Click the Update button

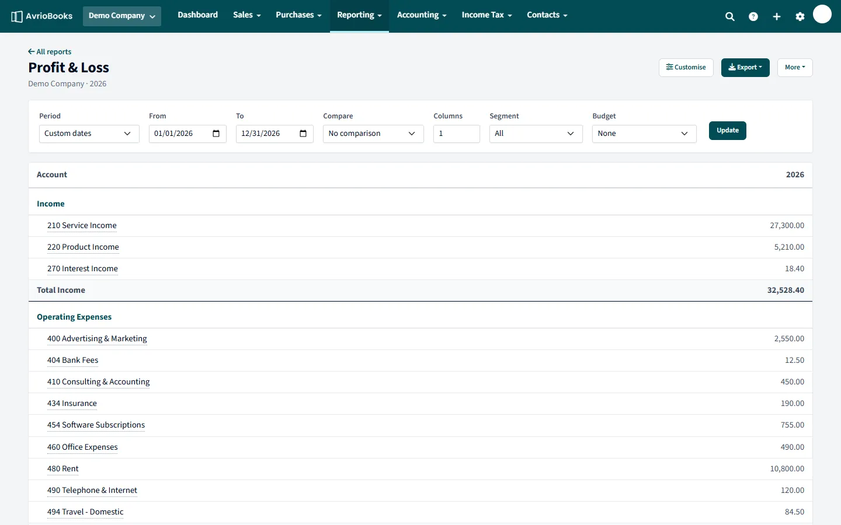728,131
